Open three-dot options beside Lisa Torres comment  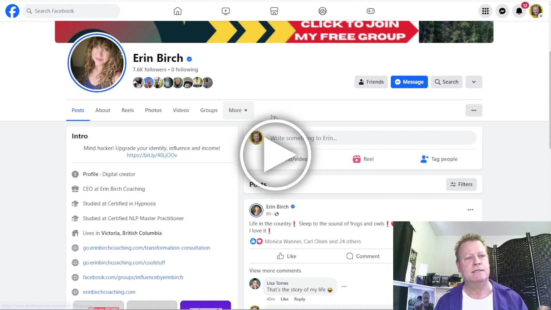click(x=344, y=286)
